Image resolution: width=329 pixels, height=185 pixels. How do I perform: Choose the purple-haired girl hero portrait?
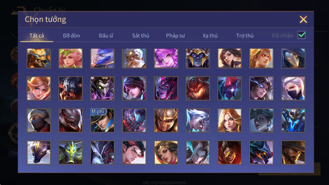coord(166,58)
